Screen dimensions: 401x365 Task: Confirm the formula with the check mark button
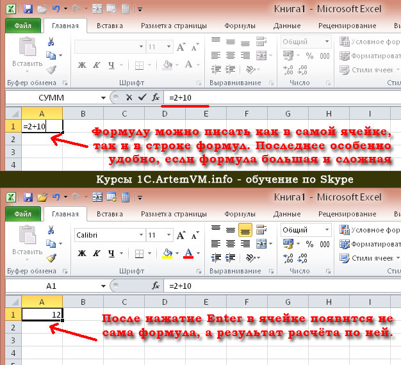pyautogui.click(x=141, y=97)
